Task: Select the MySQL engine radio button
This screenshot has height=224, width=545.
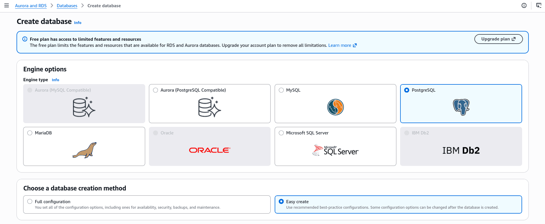Action: coord(281,90)
